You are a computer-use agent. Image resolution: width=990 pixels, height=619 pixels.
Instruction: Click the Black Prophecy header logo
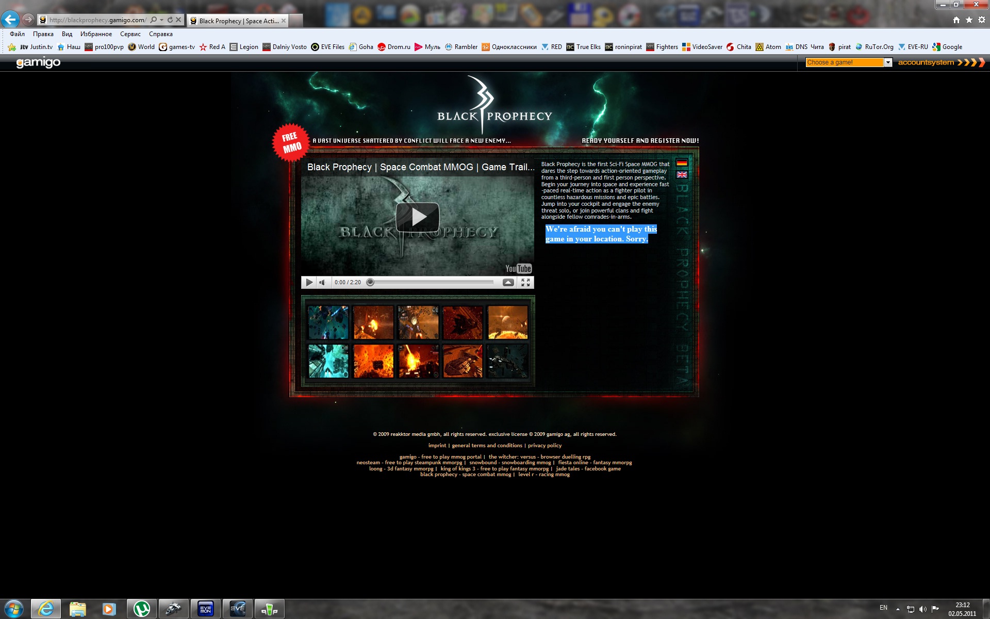(494, 106)
